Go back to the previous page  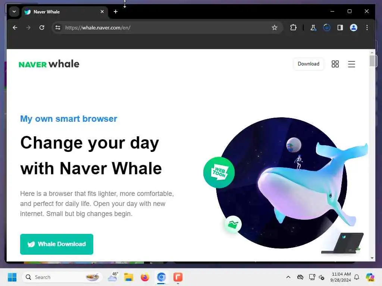coord(15,28)
